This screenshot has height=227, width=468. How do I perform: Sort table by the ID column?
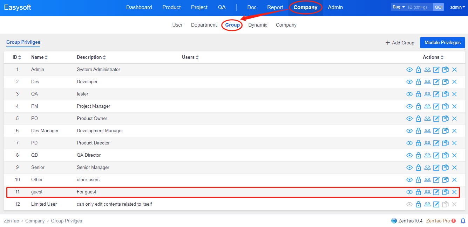click(x=17, y=57)
